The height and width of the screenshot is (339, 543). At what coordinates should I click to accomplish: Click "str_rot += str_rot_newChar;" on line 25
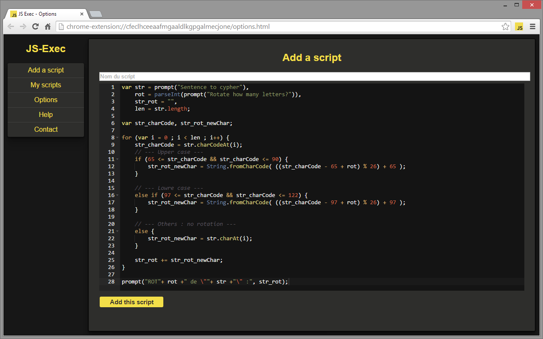pos(179,260)
